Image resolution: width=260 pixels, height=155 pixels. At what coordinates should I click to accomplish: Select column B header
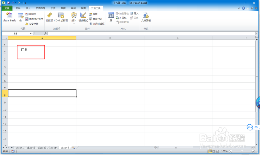click(110, 38)
